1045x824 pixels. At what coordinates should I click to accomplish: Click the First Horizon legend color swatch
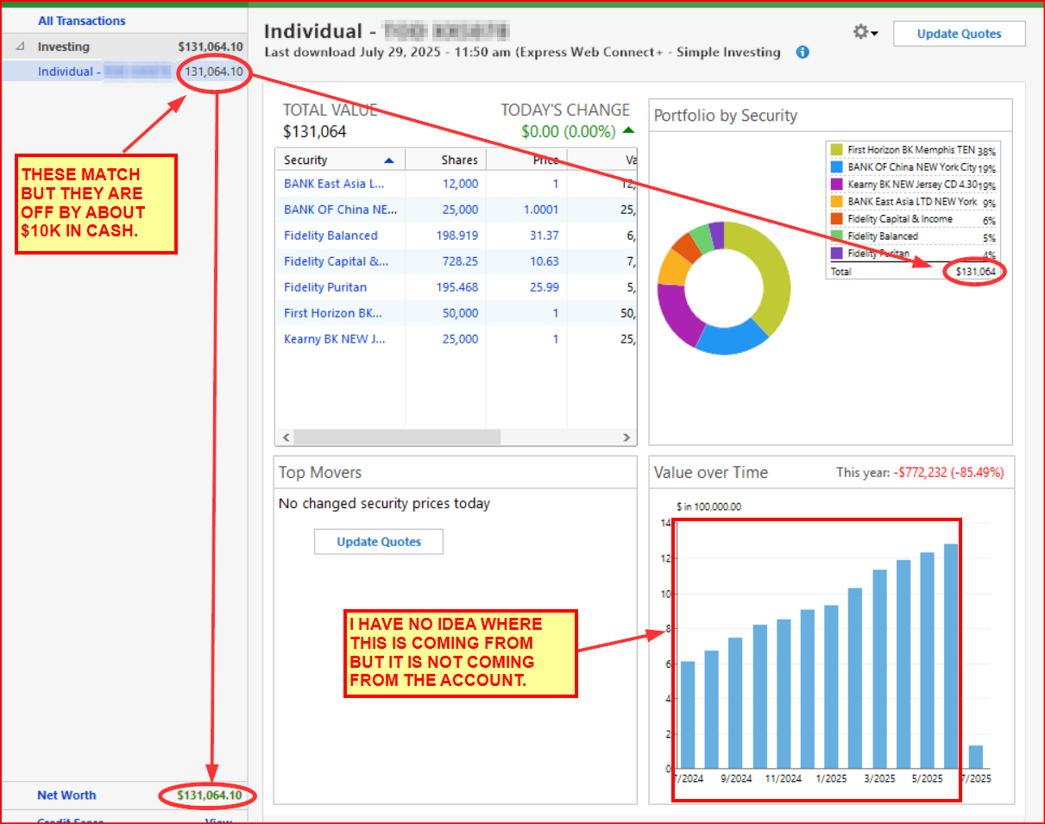pos(837,149)
